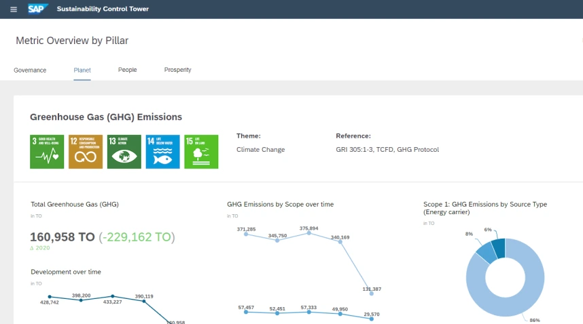The height and width of the screenshot is (324, 583).
Task: Click GRI 305:1-3, TCFD, GHG Protocol reference
Action: (x=387, y=149)
